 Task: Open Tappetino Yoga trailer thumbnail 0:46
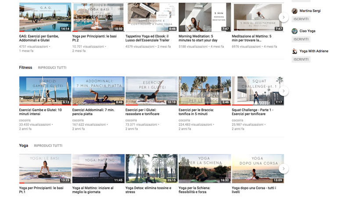(x=151, y=17)
